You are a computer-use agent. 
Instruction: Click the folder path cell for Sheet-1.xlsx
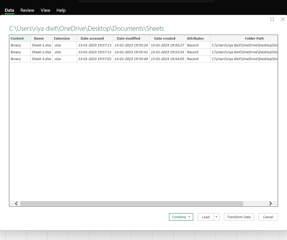(244, 45)
